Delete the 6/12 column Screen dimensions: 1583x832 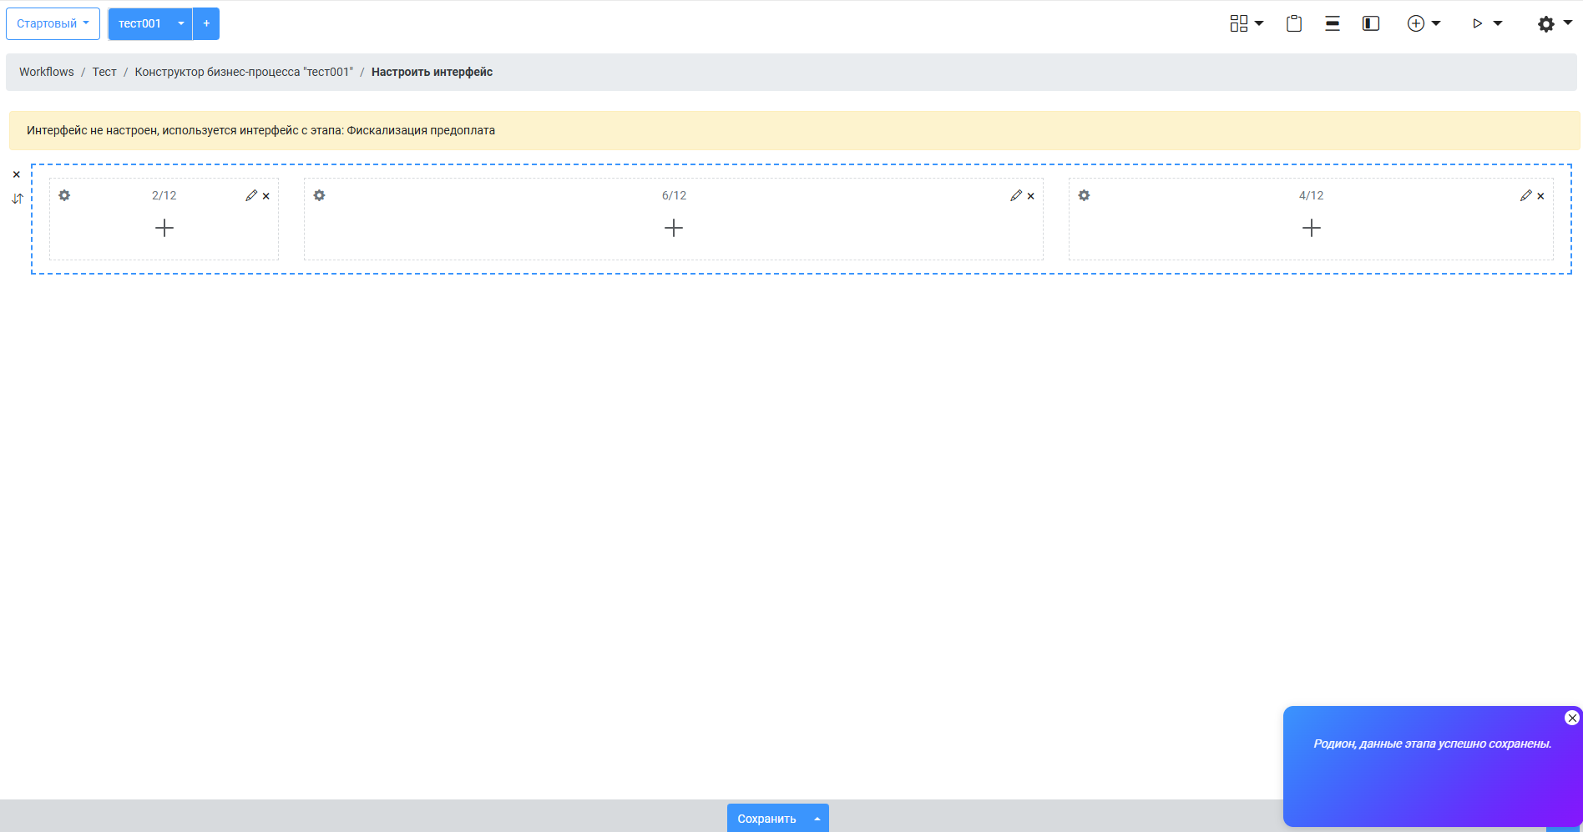pyautogui.click(x=1031, y=196)
